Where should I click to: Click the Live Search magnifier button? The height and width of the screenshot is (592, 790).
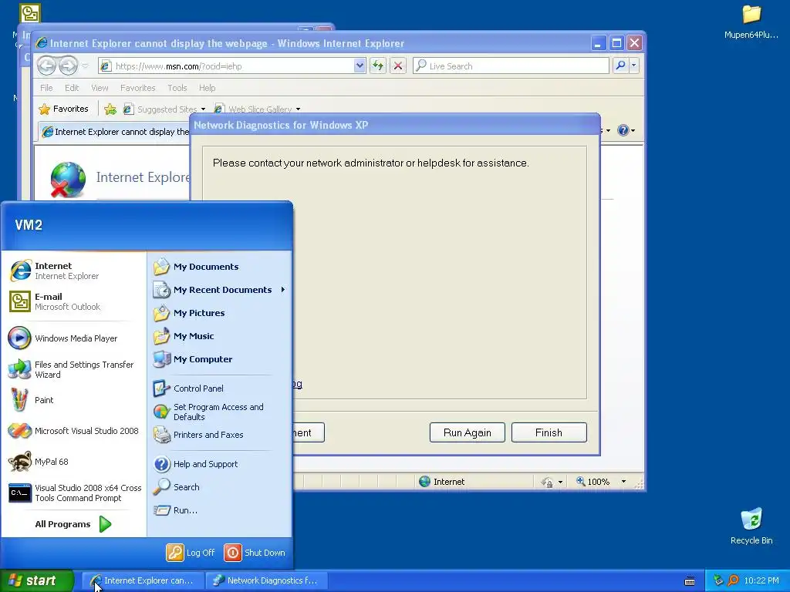[x=621, y=66]
